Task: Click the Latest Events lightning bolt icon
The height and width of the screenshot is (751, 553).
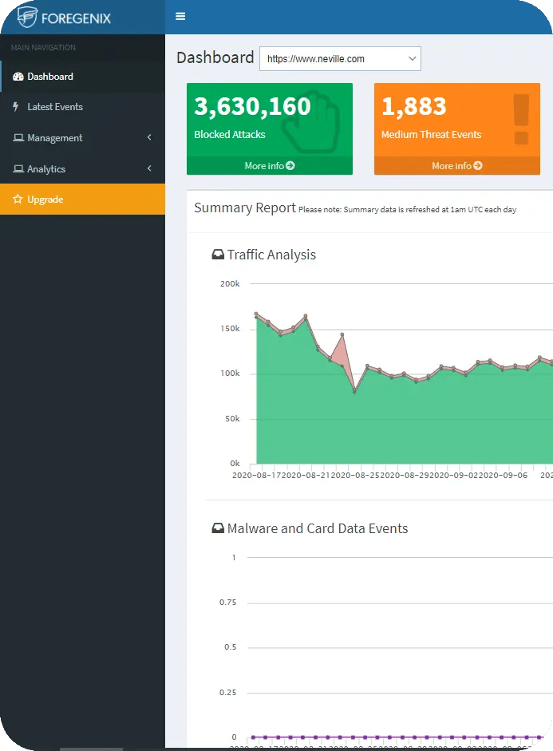Action: pos(17,107)
